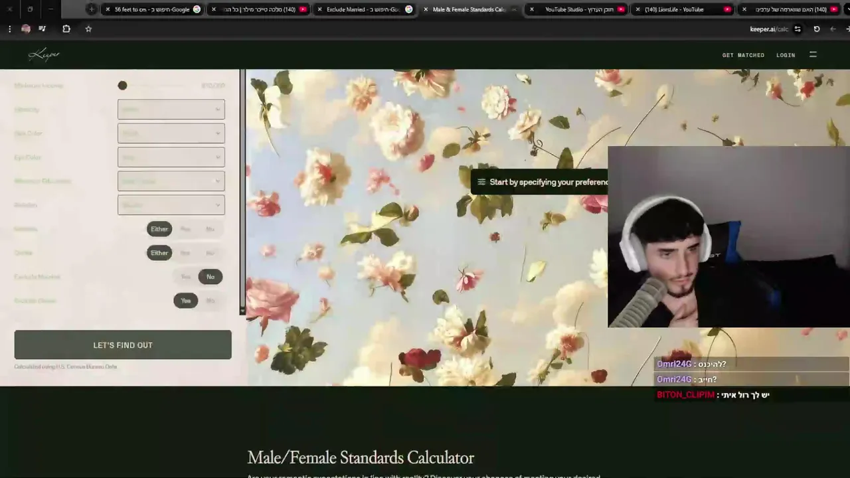
Task: Click the Keeper logo
Action: coord(44,54)
